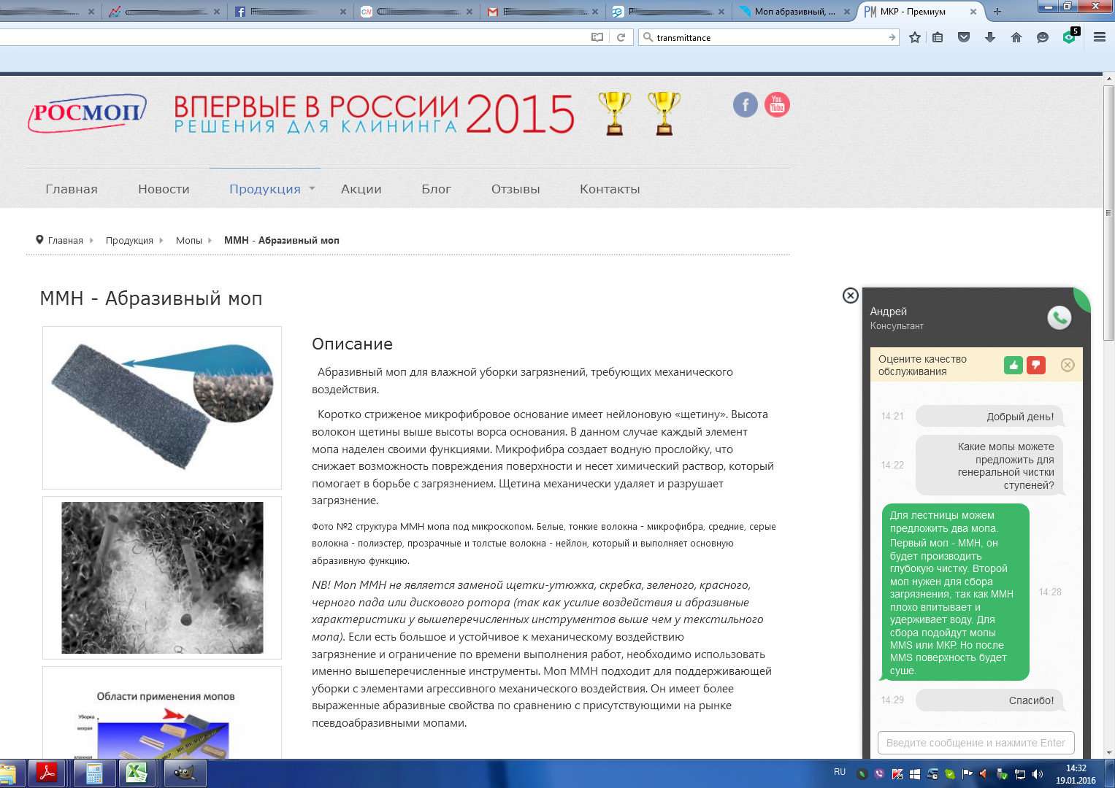Bookmark this page with the star icon
1115x788 pixels.
(914, 37)
